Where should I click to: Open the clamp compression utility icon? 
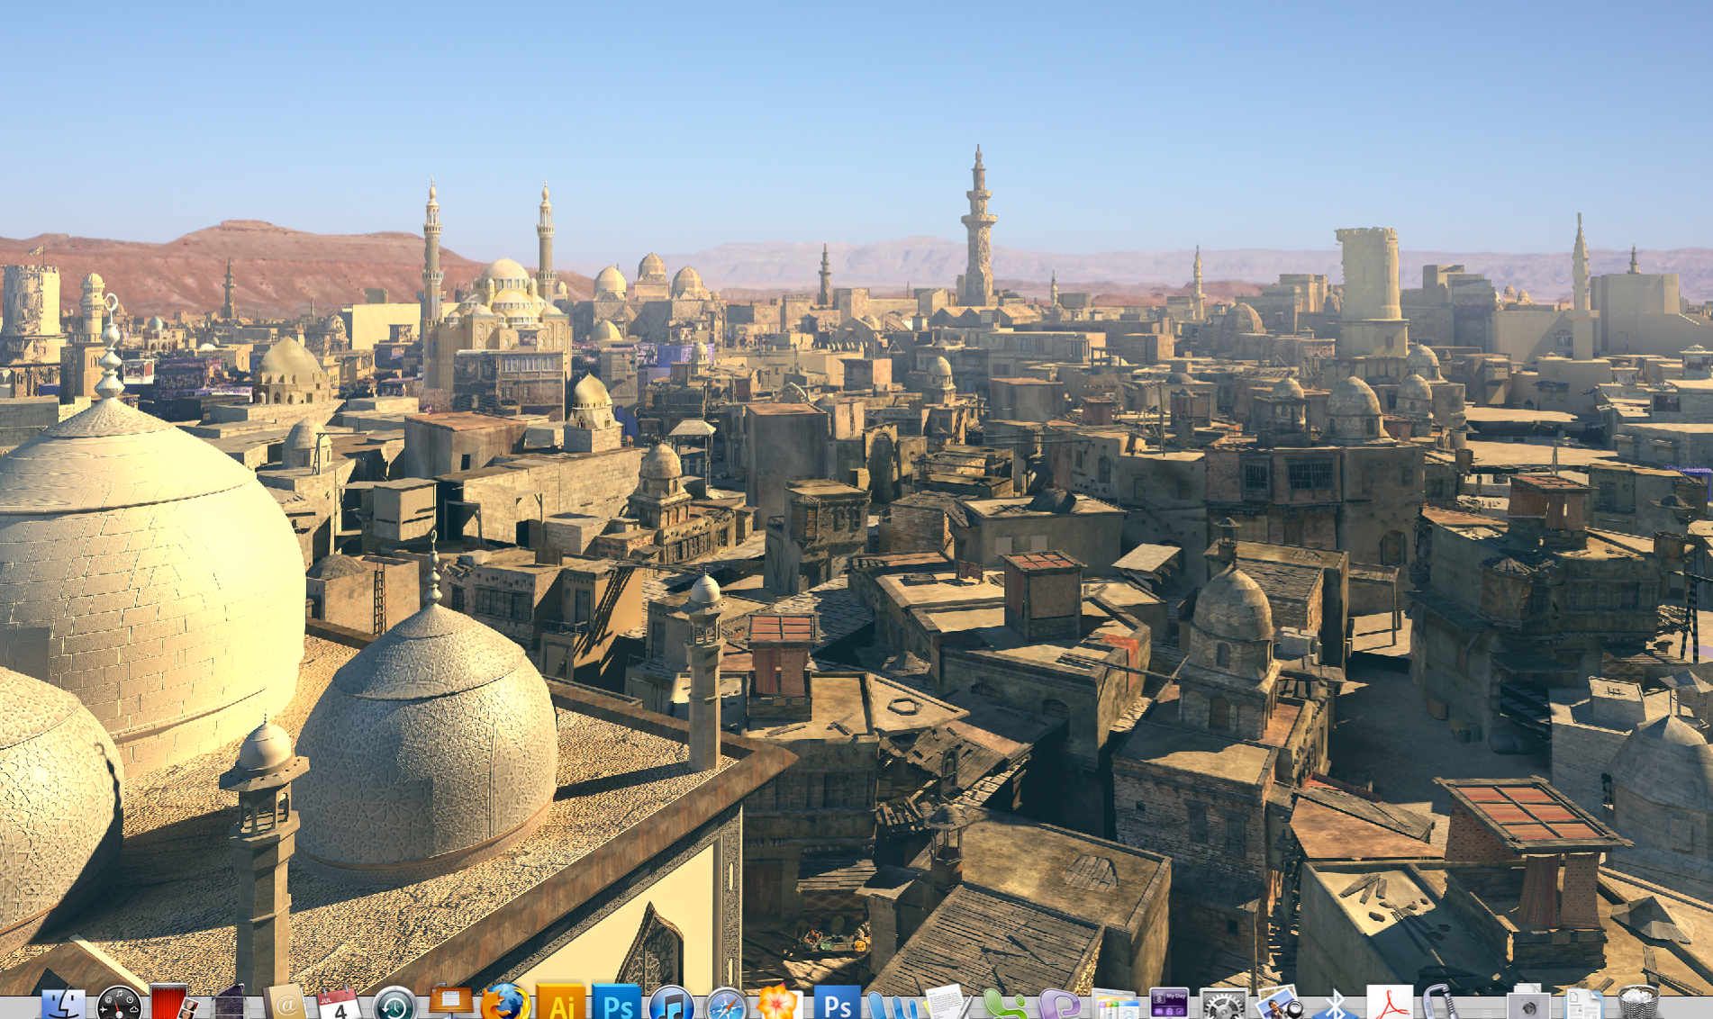click(x=1441, y=1003)
